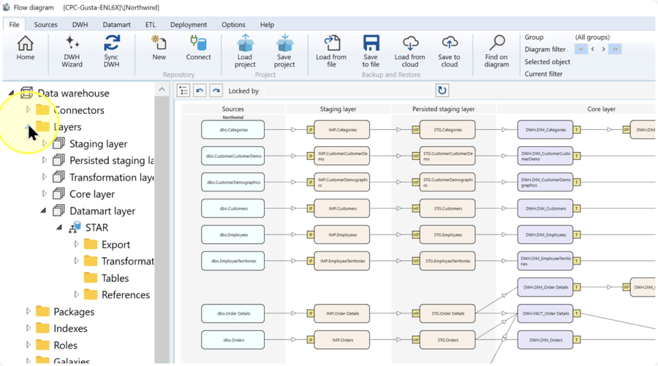Redo the diagram change
The image size is (658, 366).
[x=216, y=91]
